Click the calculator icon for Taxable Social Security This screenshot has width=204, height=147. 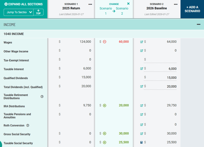[x=142, y=142]
